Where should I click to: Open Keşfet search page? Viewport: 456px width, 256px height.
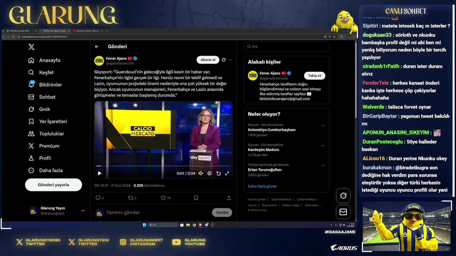click(41, 73)
